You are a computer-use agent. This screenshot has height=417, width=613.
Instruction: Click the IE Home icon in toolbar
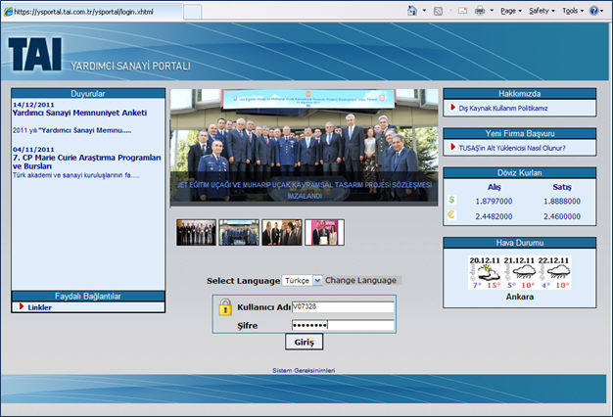(x=412, y=11)
